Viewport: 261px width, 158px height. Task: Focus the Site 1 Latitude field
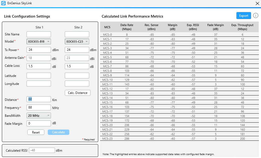point(38,76)
